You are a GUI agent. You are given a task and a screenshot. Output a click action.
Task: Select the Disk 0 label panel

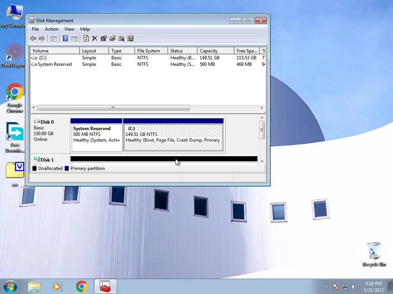click(x=50, y=134)
